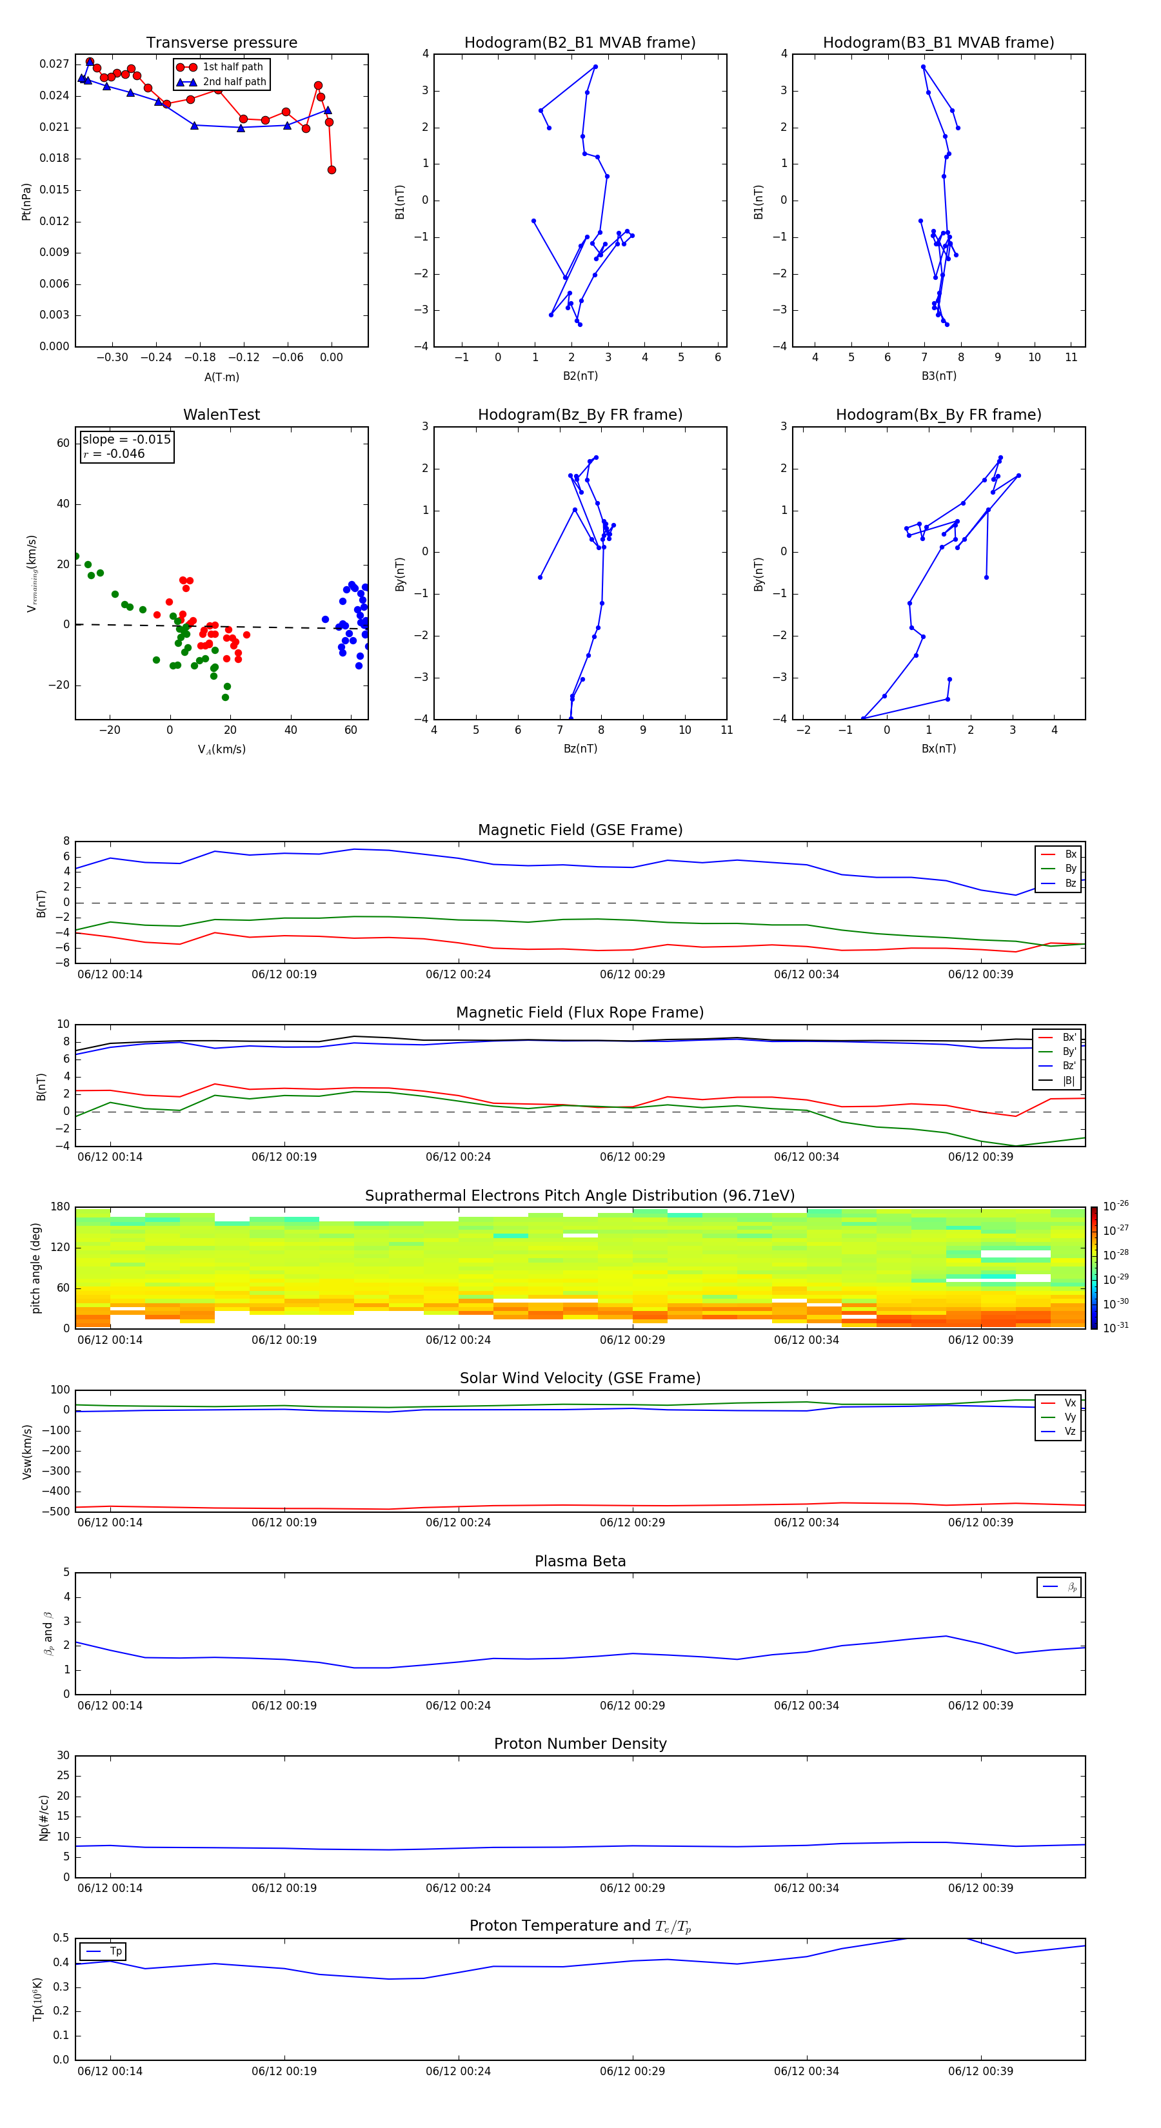Click '06/12 00:29' tick under Plasma Beta plot
Viewport: 1161px width, 2128px height.
click(x=632, y=1705)
